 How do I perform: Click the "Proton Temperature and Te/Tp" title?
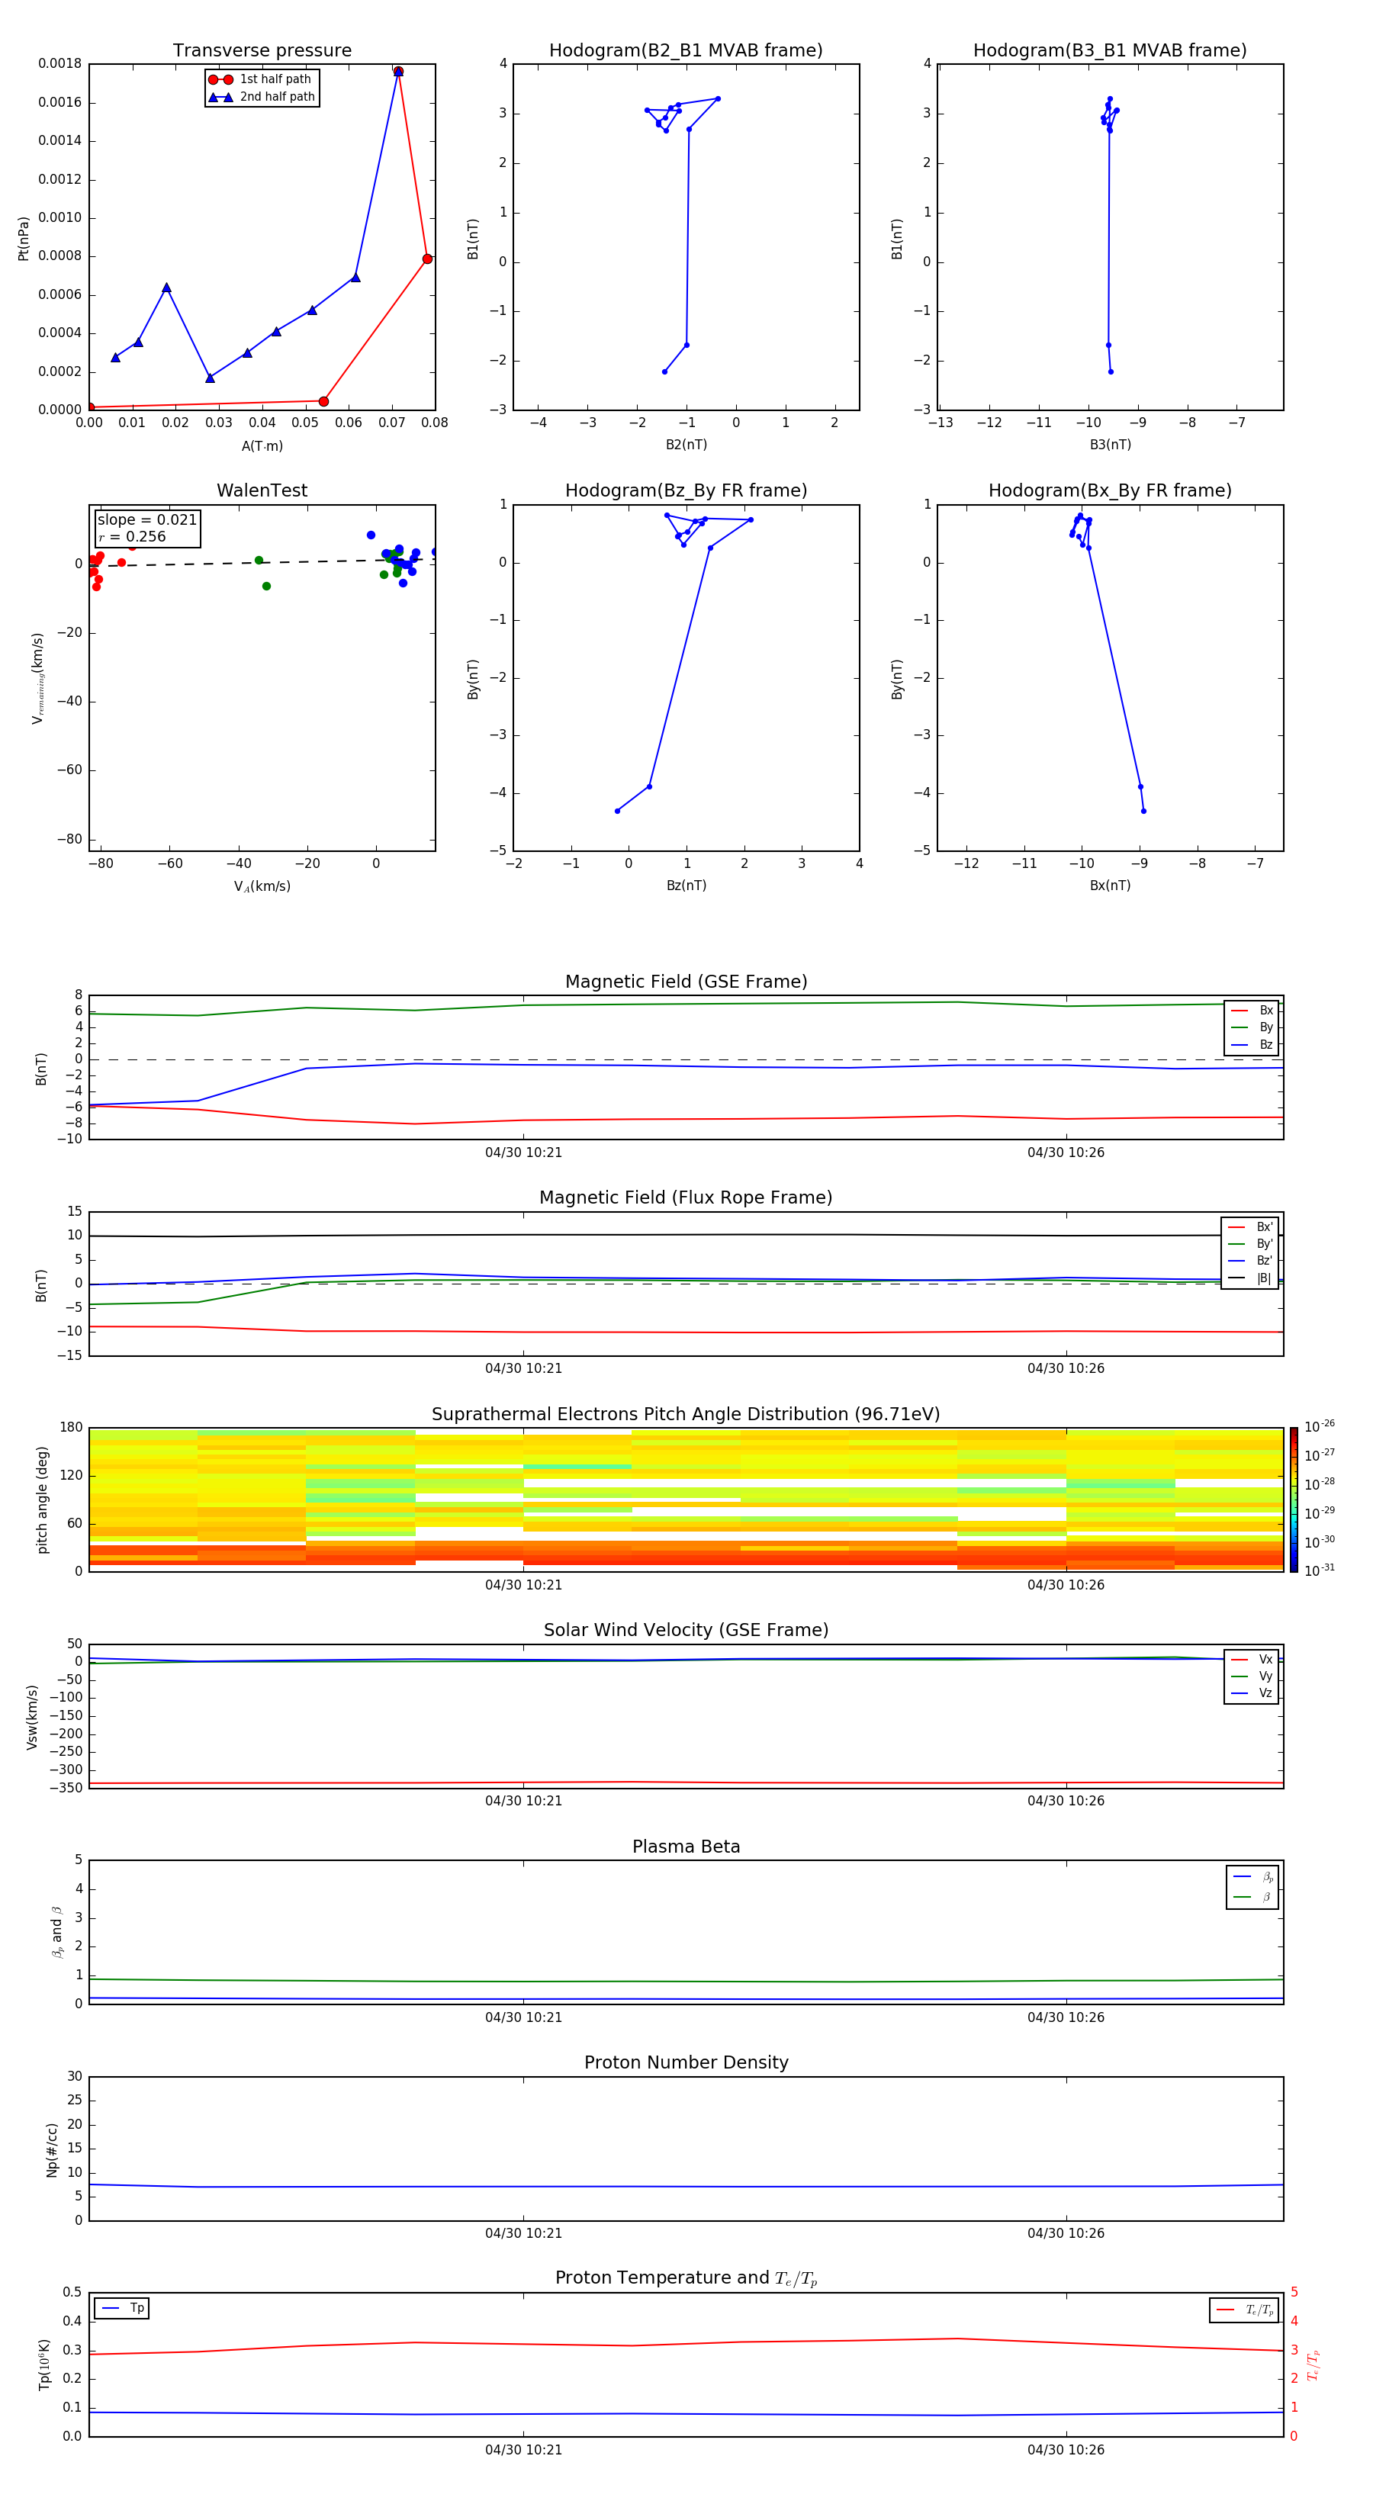[686, 2278]
